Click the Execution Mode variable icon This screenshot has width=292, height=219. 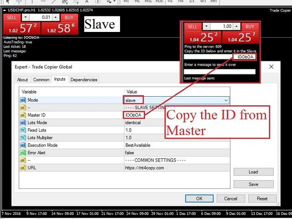[23, 145]
